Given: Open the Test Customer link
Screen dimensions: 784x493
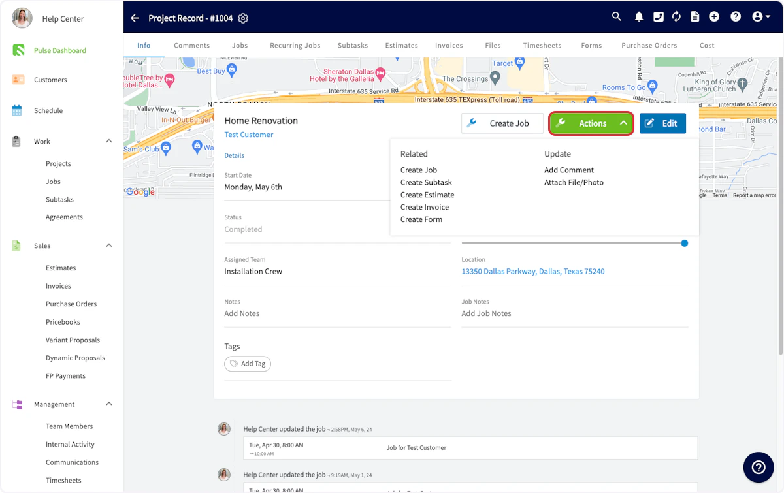Looking at the screenshot, I should pyautogui.click(x=249, y=135).
